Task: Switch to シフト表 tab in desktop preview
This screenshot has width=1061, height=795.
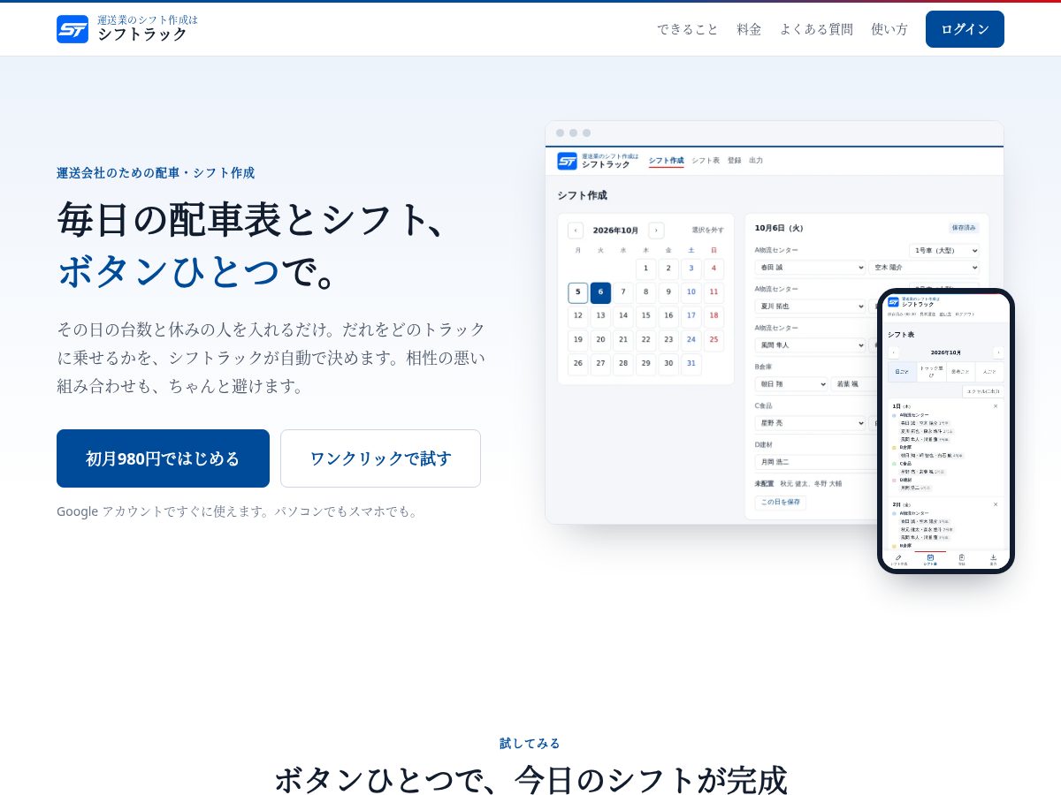Action: tap(706, 161)
